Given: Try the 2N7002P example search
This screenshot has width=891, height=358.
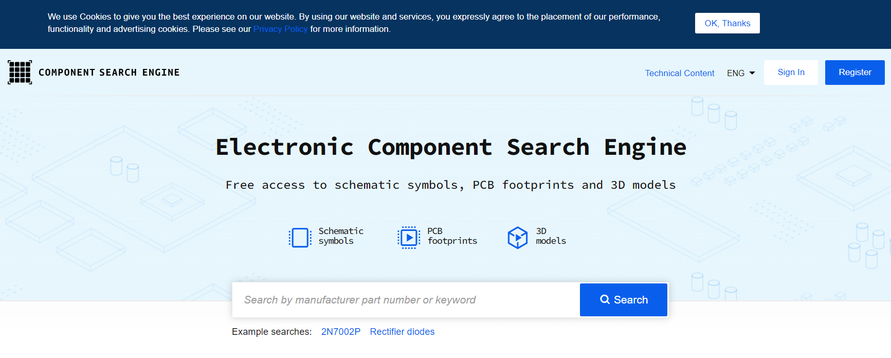Looking at the screenshot, I should [x=340, y=332].
